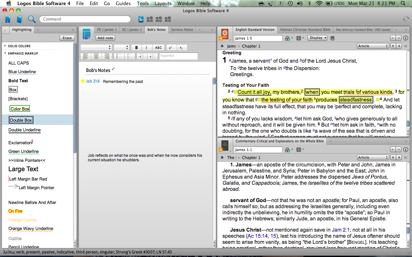Viewport: 412px width, 257px height.
Task: Expand ESV table of contents chevron
Action: tap(222, 46)
